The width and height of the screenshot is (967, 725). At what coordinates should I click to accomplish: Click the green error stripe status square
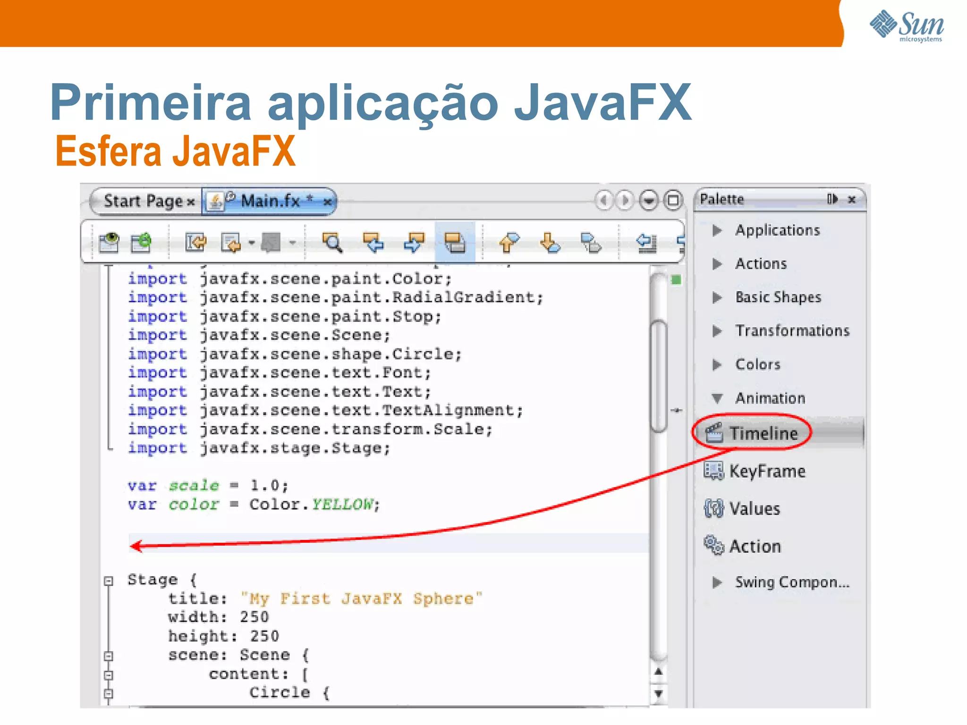point(676,280)
